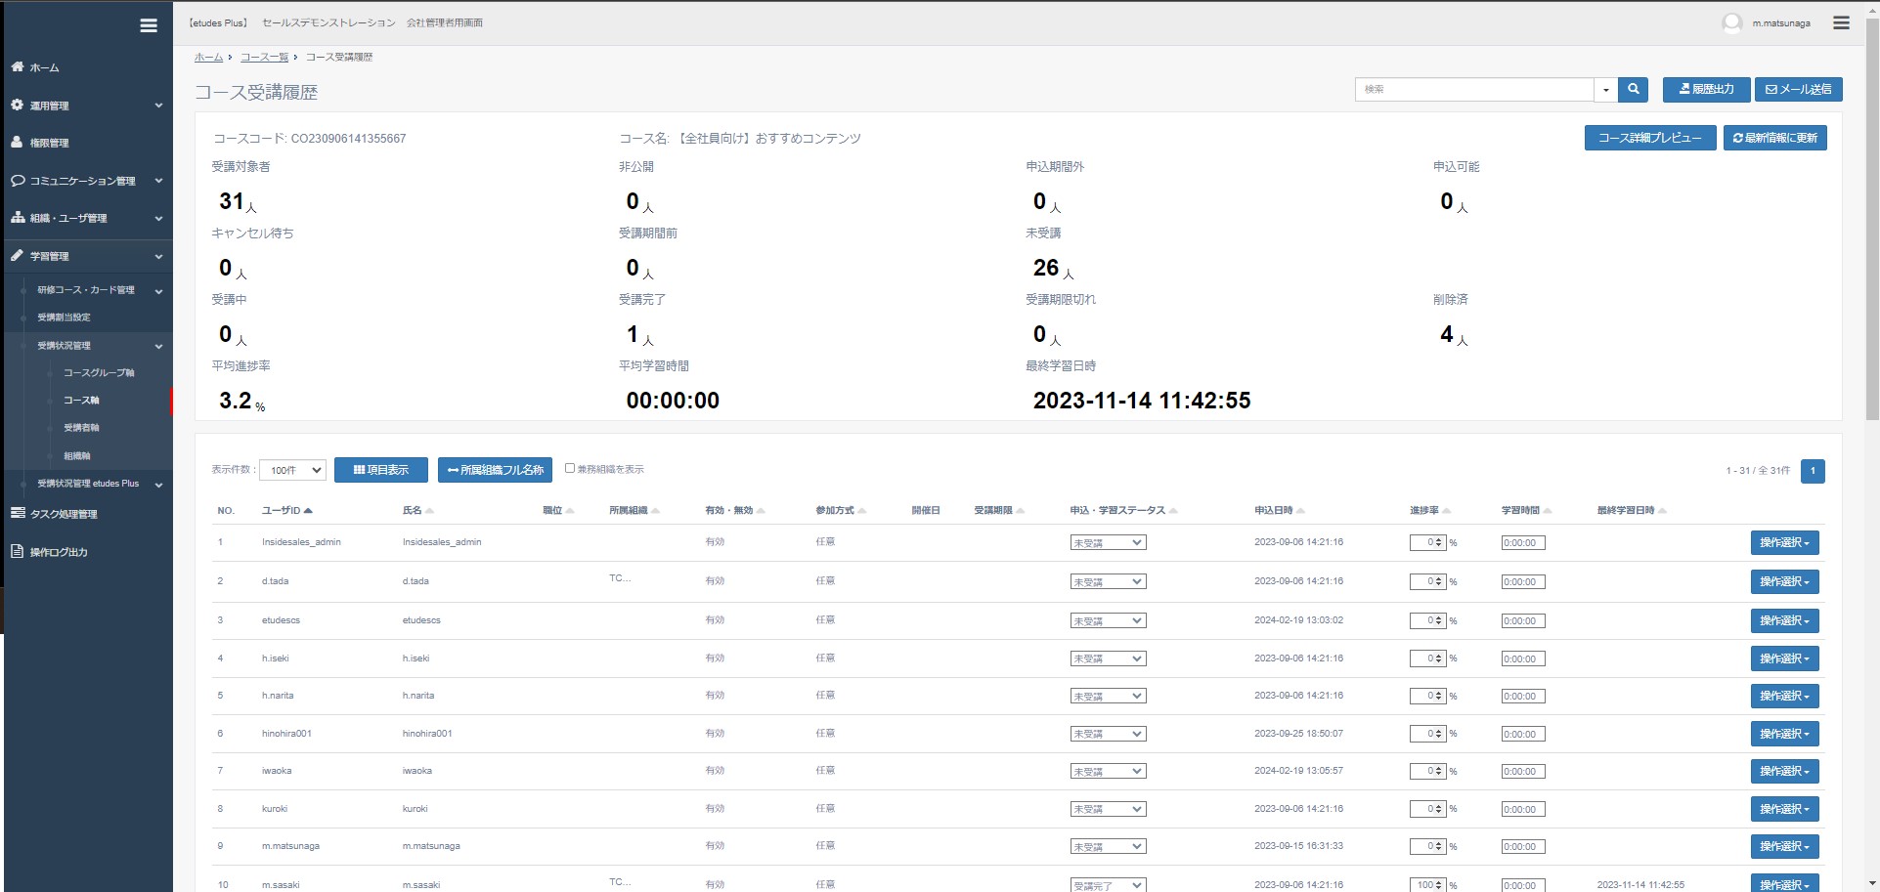The height and width of the screenshot is (892, 1880).
Task: Open status dropdown for etudescs row
Action: click(x=1108, y=620)
